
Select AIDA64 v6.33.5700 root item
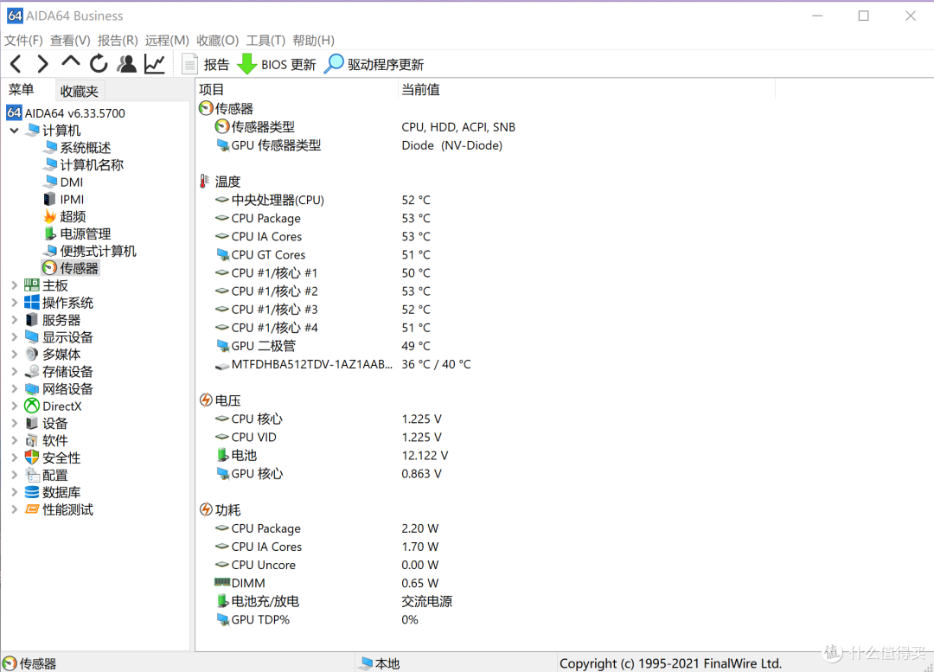[66, 113]
